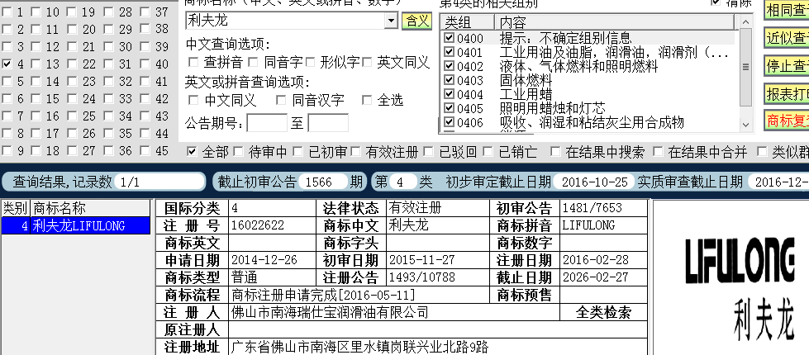Viewport: 809px width, 355px height.
Task: Click the 相同查 button
Action: click(x=787, y=10)
